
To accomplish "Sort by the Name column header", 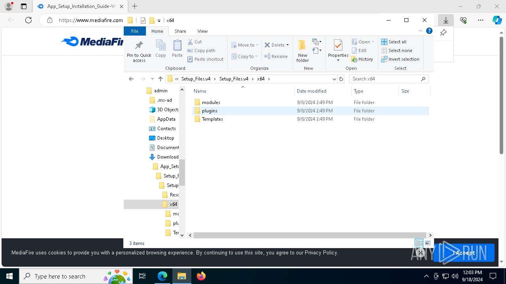I will click(243, 91).
